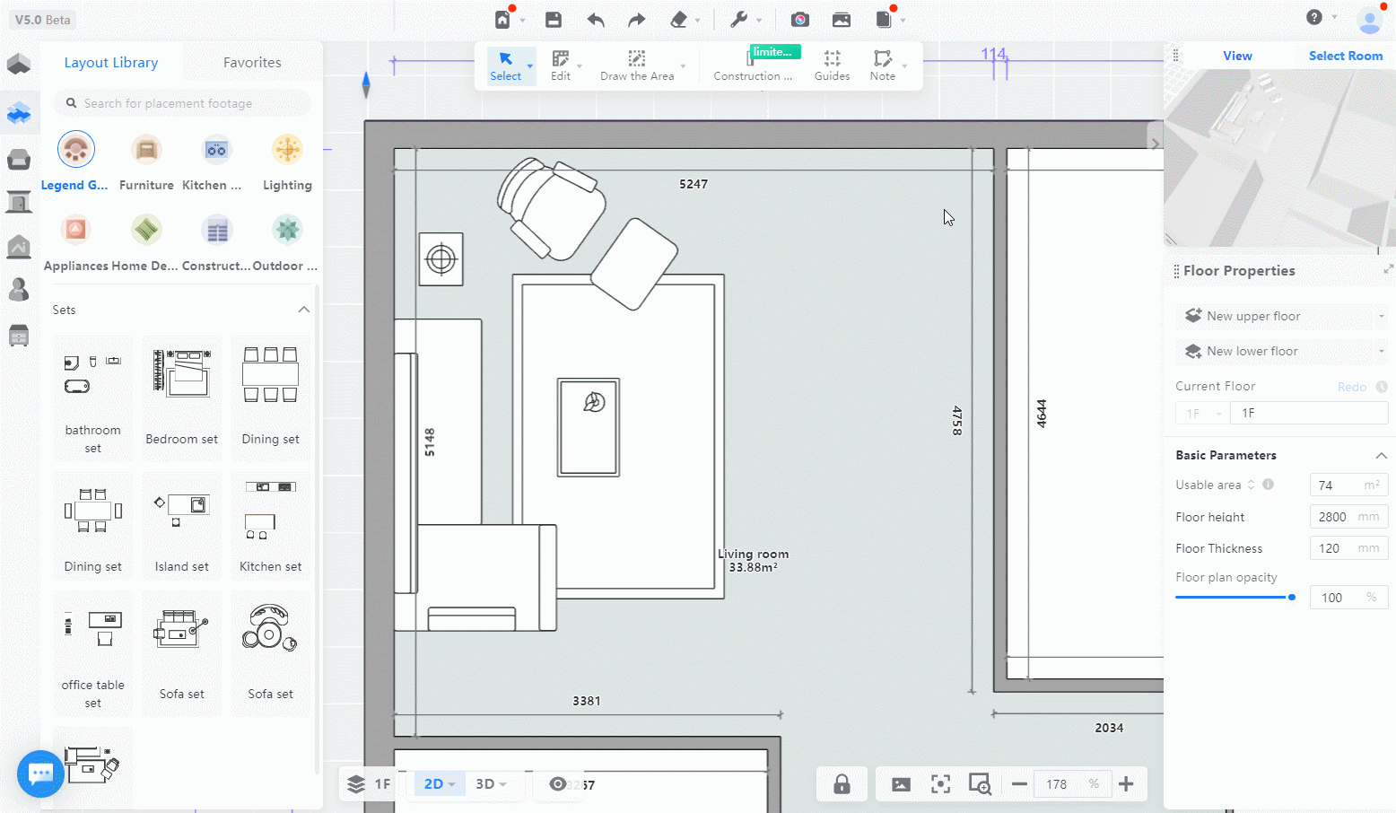Open New upper floor dropdown

click(1281, 316)
